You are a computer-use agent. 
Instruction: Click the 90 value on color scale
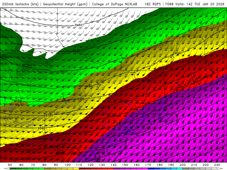click(56, 165)
